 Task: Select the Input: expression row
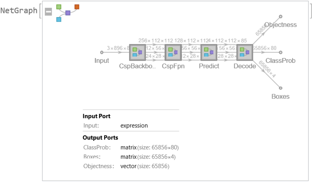point(131,126)
